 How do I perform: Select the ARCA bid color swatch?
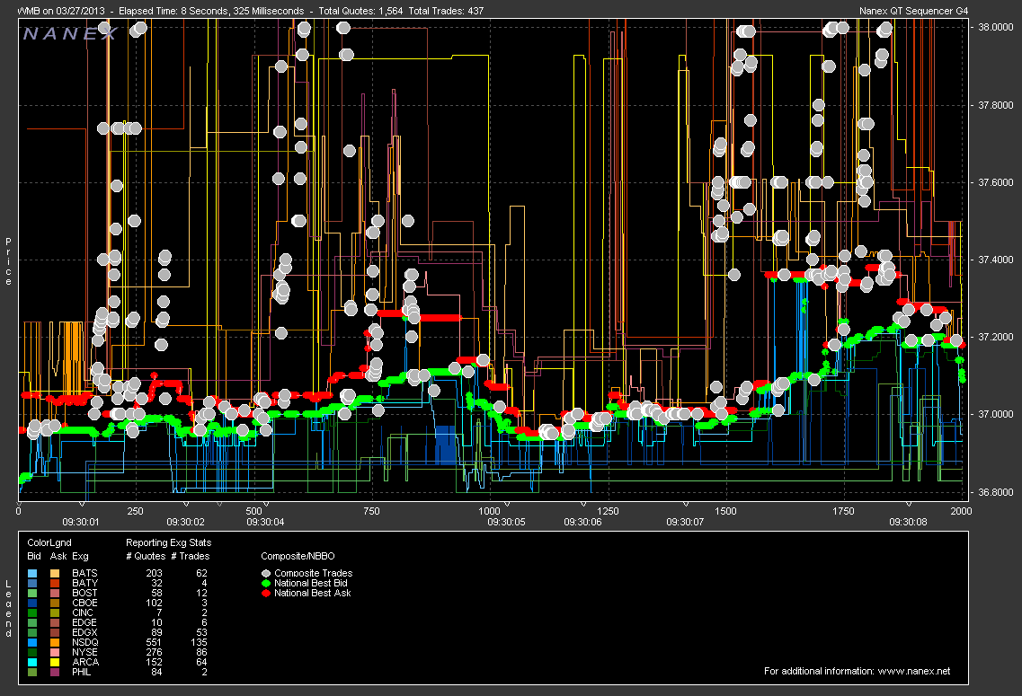[x=32, y=662]
